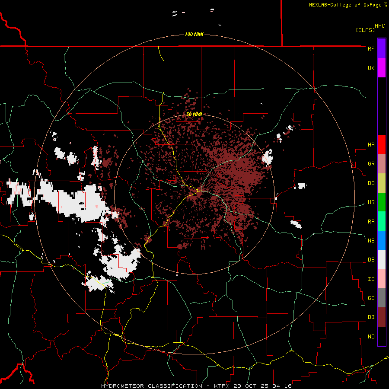Image resolution: width=389 pixels, height=389 pixels.
Task: Click the RF legend label
Action: pos(371,48)
